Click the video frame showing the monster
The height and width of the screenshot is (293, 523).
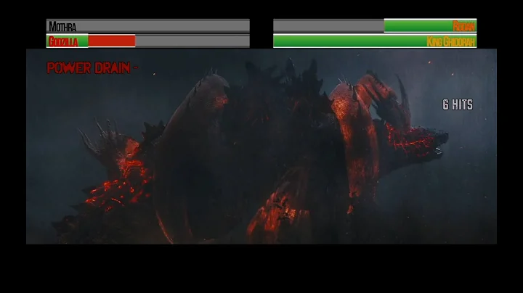point(261,146)
